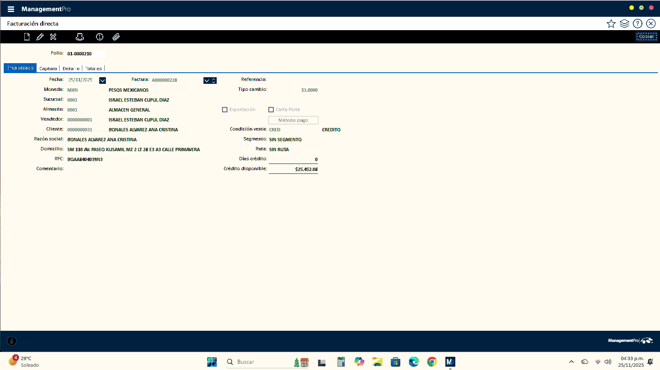Image resolution: width=660 pixels, height=370 pixels.
Task: Expand the Fecha date dropdown
Action: click(103, 81)
